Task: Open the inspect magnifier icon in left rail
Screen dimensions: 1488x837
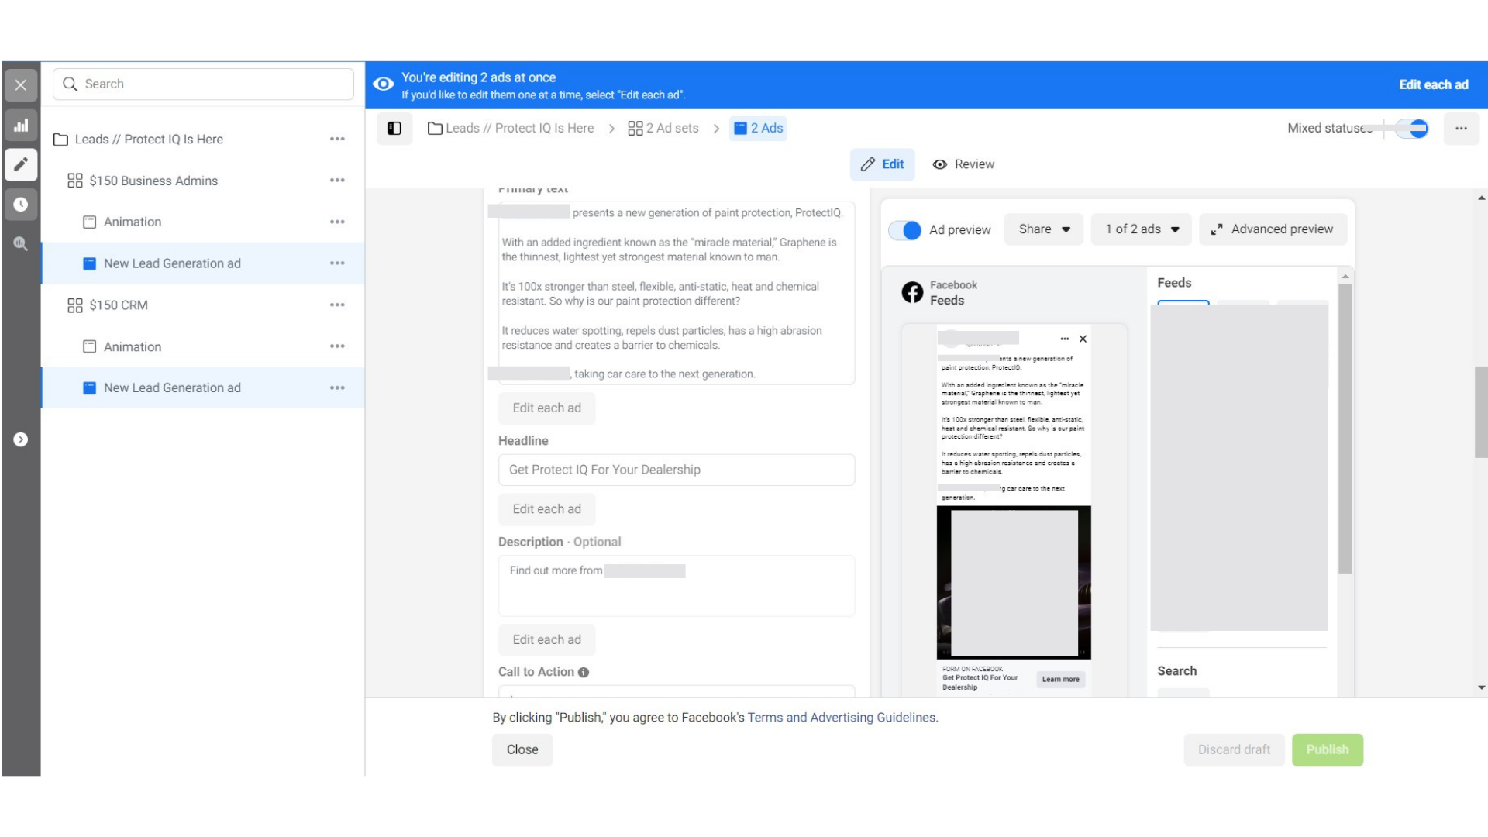Action: pyautogui.click(x=21, y=244)
